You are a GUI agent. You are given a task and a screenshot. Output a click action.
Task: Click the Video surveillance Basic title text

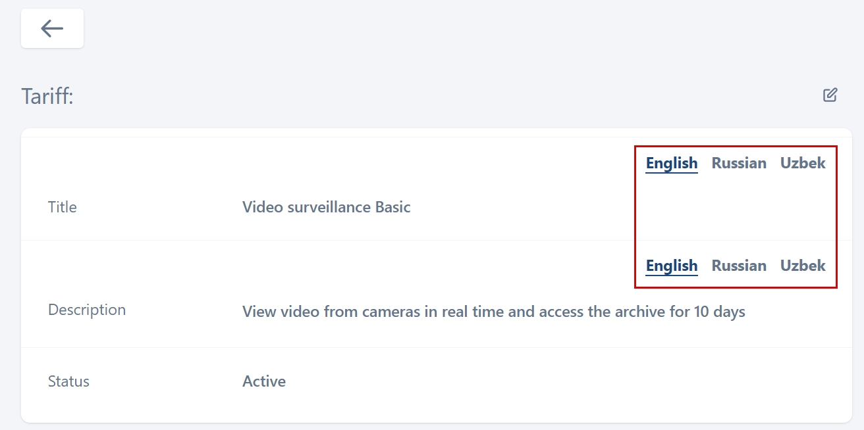coord(326,207)
